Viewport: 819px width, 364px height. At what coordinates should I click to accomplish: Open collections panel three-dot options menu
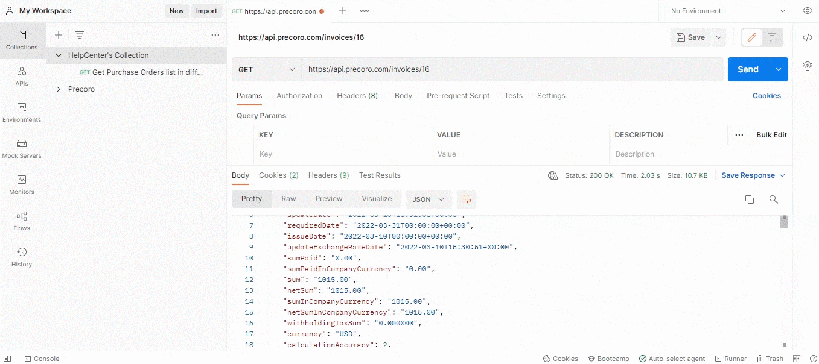pyautogui.click(x=215, y=35)
